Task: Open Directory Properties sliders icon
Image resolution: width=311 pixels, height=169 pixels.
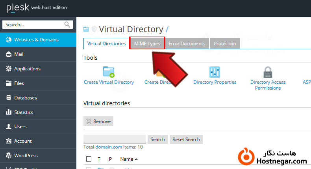Action: (215, 72)
